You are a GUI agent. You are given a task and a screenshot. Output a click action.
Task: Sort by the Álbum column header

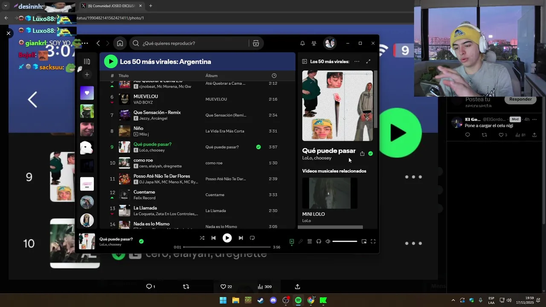coord(211,75)
